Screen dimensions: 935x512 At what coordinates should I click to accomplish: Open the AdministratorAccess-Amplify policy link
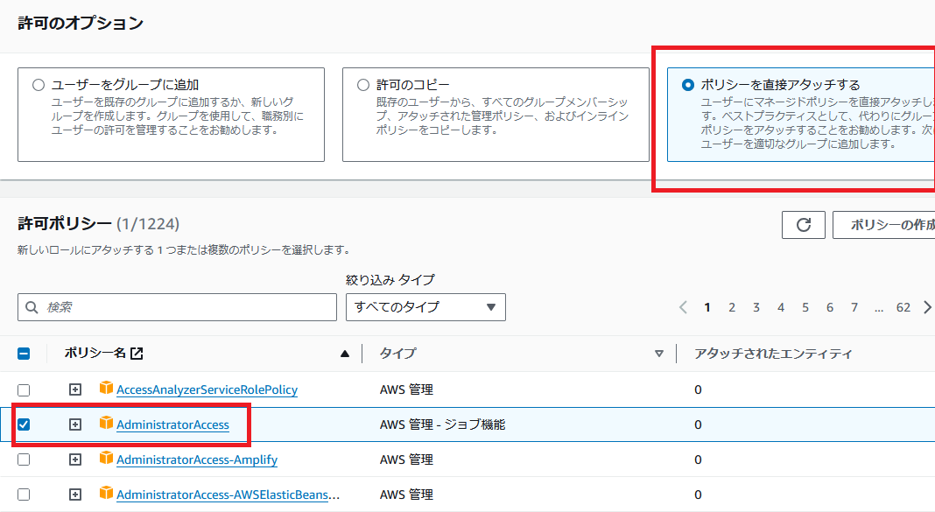click(x=197, y=459)
